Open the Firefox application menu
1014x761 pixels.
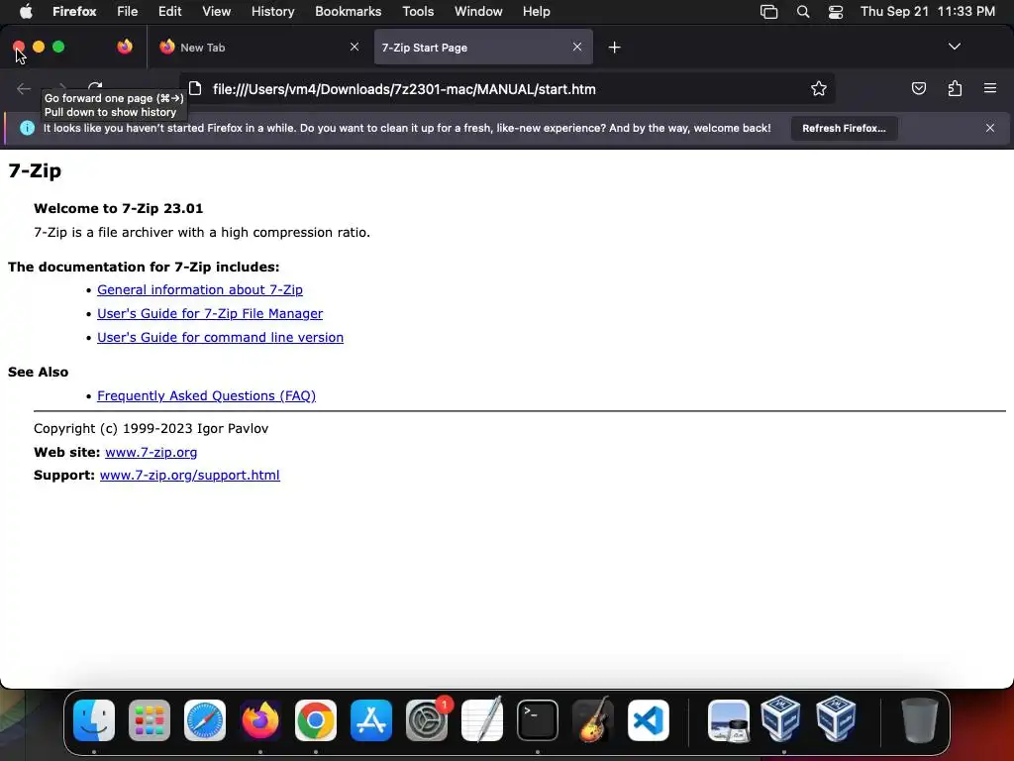coord(74,12)
